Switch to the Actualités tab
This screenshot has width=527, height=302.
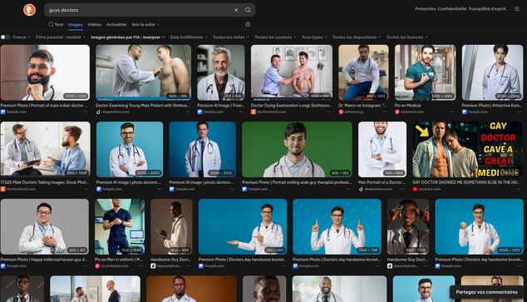[116, 24]
